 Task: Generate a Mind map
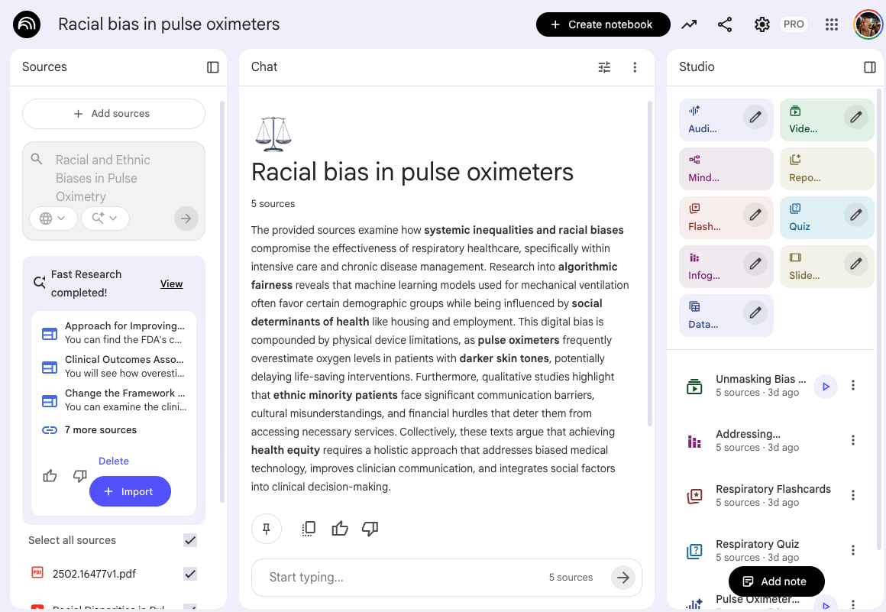click(726, 169)
